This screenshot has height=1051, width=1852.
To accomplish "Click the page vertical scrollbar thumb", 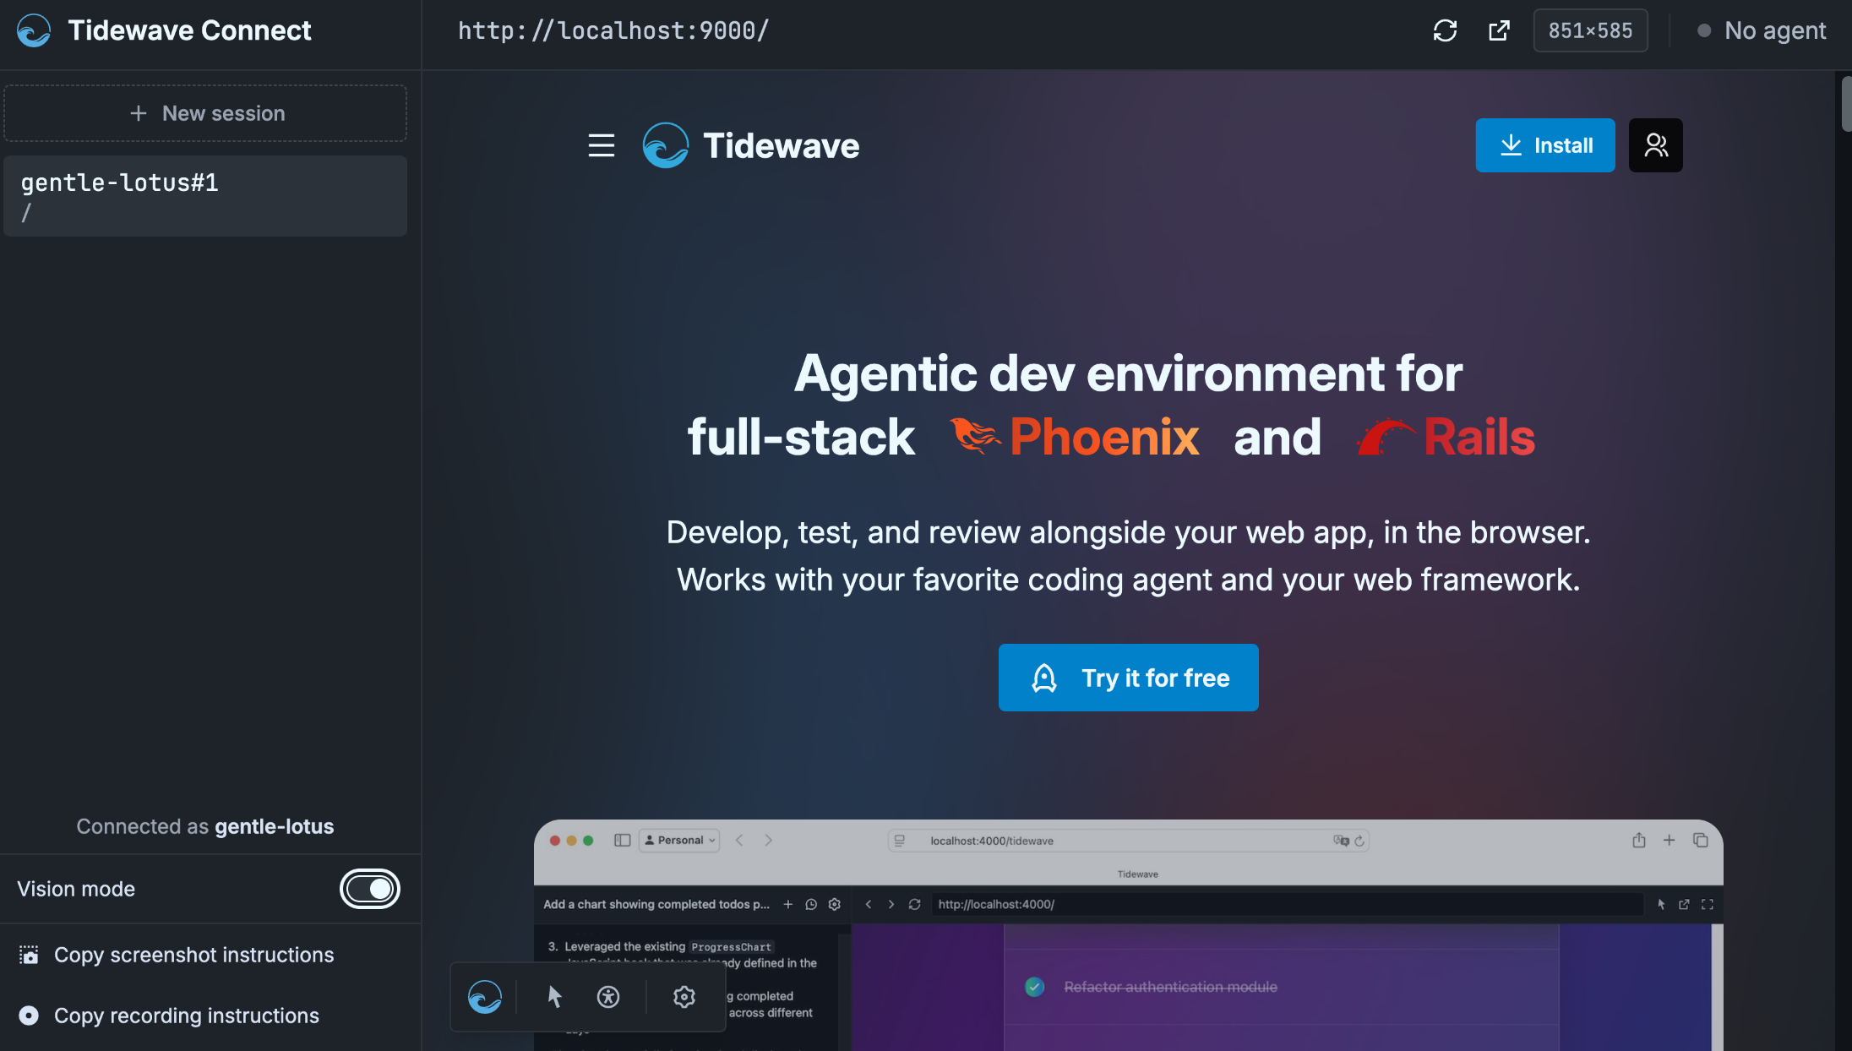I will point(1845,104).
